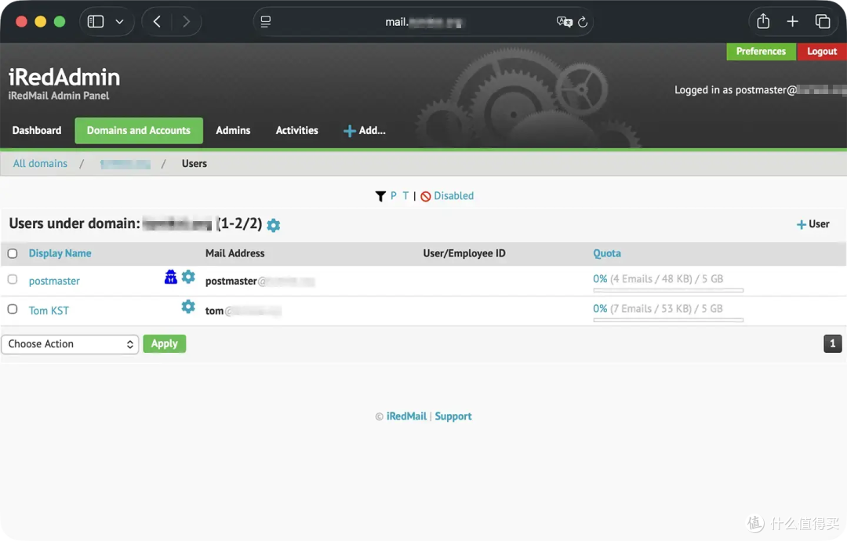The height and width of the screenshot is (541, 847).
Task: Go forward with the browser forward arrow
Action: (x=187, y=22)
